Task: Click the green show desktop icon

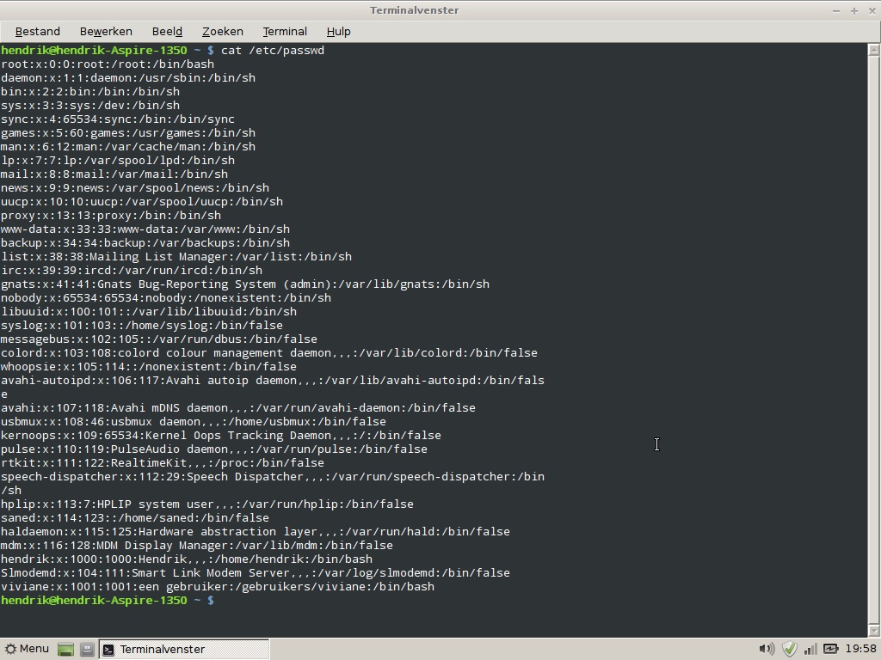Action: tap(65, 650)
